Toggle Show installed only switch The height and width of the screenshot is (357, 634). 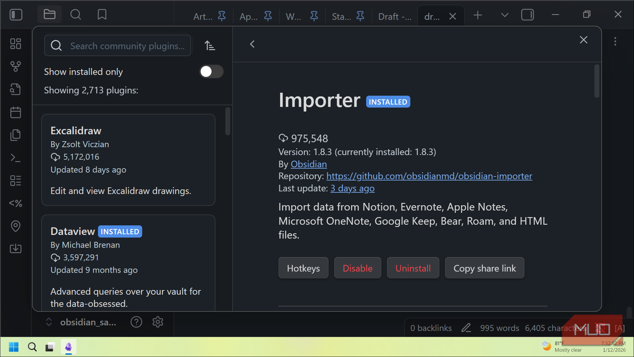tap(211, 72)
